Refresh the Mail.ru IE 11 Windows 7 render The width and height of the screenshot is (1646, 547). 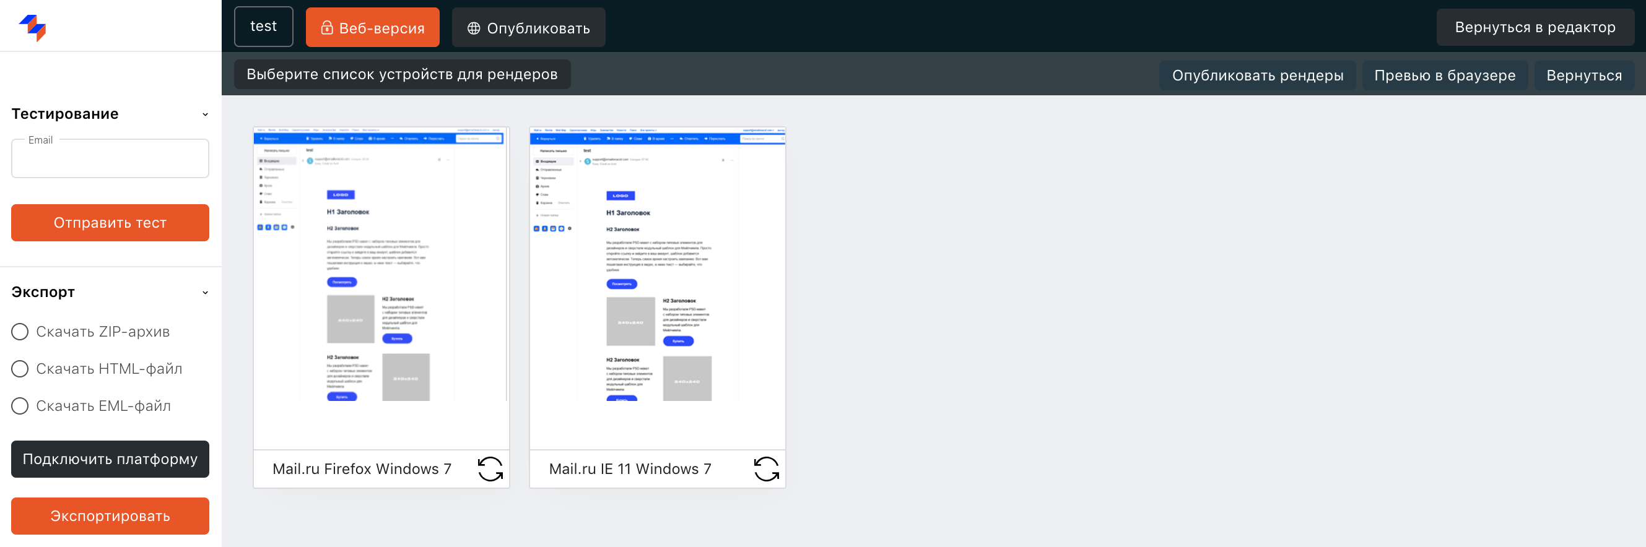766,469
